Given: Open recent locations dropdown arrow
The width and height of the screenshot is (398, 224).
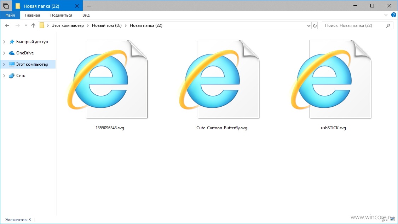Looking at the screenshot, I should coord(26,25).
